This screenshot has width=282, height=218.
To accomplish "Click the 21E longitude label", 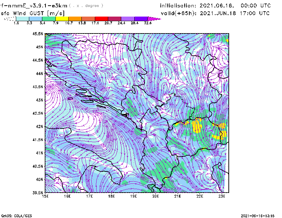I will pyautogui.click(x=178, y=196).
